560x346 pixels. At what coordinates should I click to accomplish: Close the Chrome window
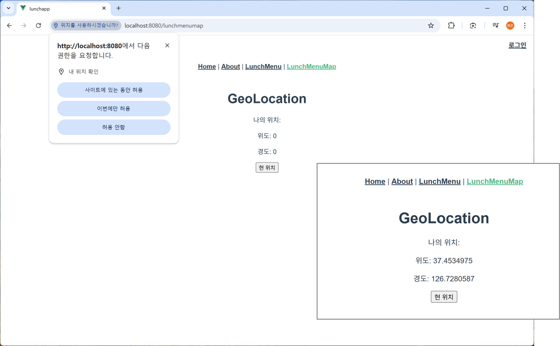(524, 8)
